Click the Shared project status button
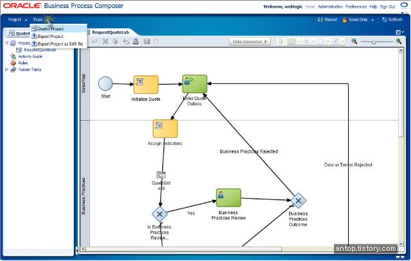This screenshot has width=411, height=261. [328, 20]
